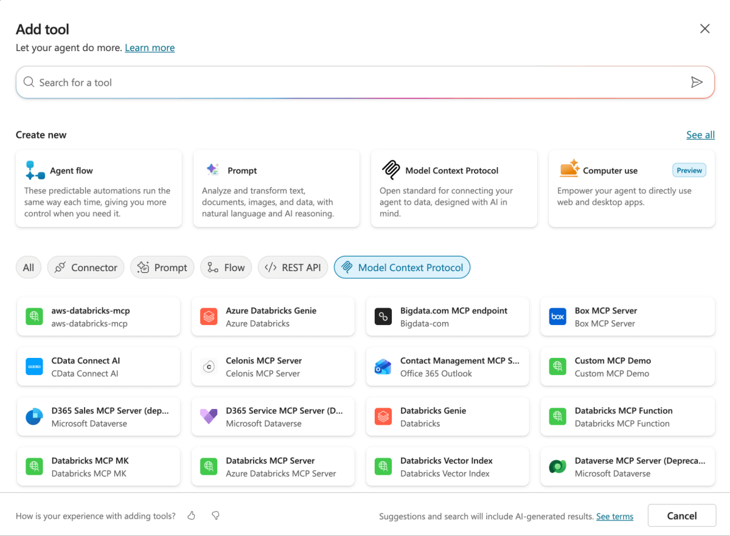The height and width of the screenshot is (536, 730).
Task: Give thumbs down feedback on adding tools
Action: [x=215, y=515]
